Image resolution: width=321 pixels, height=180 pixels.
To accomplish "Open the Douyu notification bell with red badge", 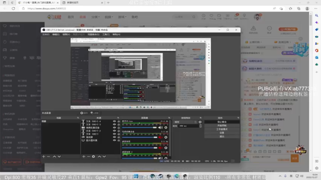I will 236,16.
